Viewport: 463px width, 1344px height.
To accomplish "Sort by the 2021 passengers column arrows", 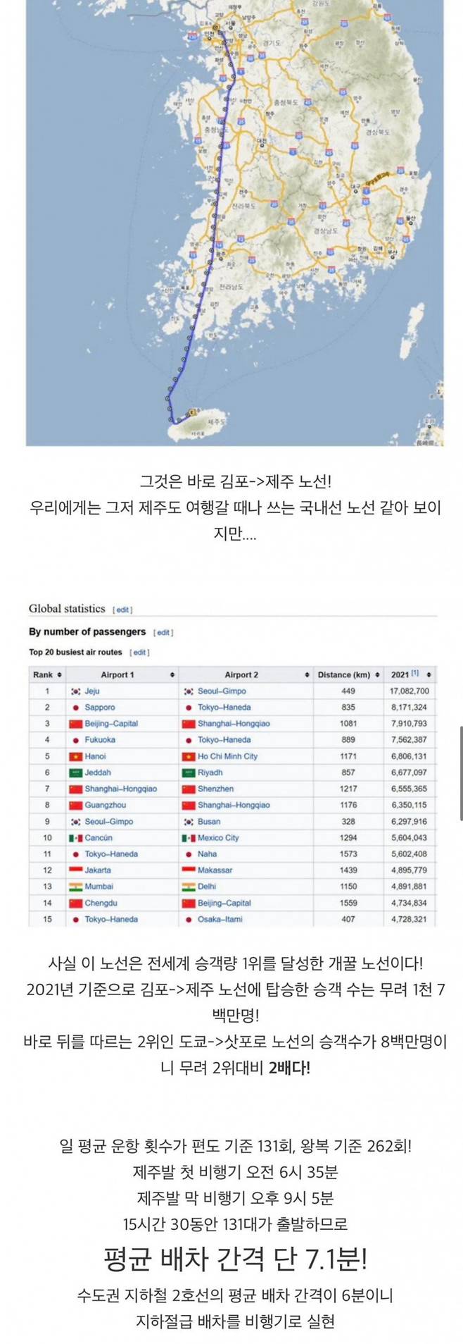I will [x=429, y=675].
